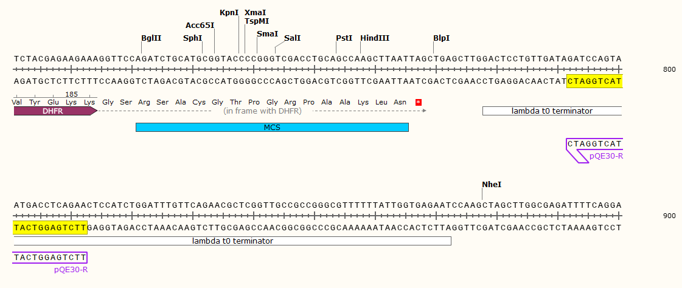682x288 pixels.
Task: Select the TspMI enzyme label
Action: pos(257,21)
